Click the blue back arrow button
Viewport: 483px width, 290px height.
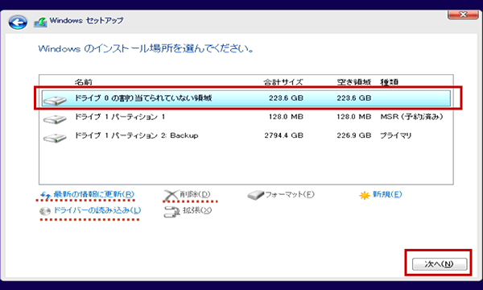tap(18, 23)
